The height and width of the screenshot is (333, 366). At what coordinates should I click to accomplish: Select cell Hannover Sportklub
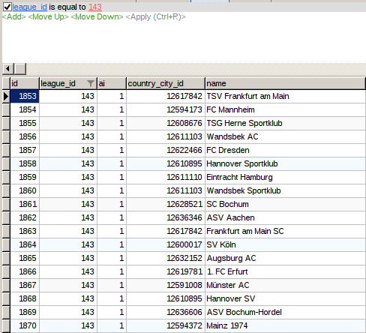coord(285,163)
